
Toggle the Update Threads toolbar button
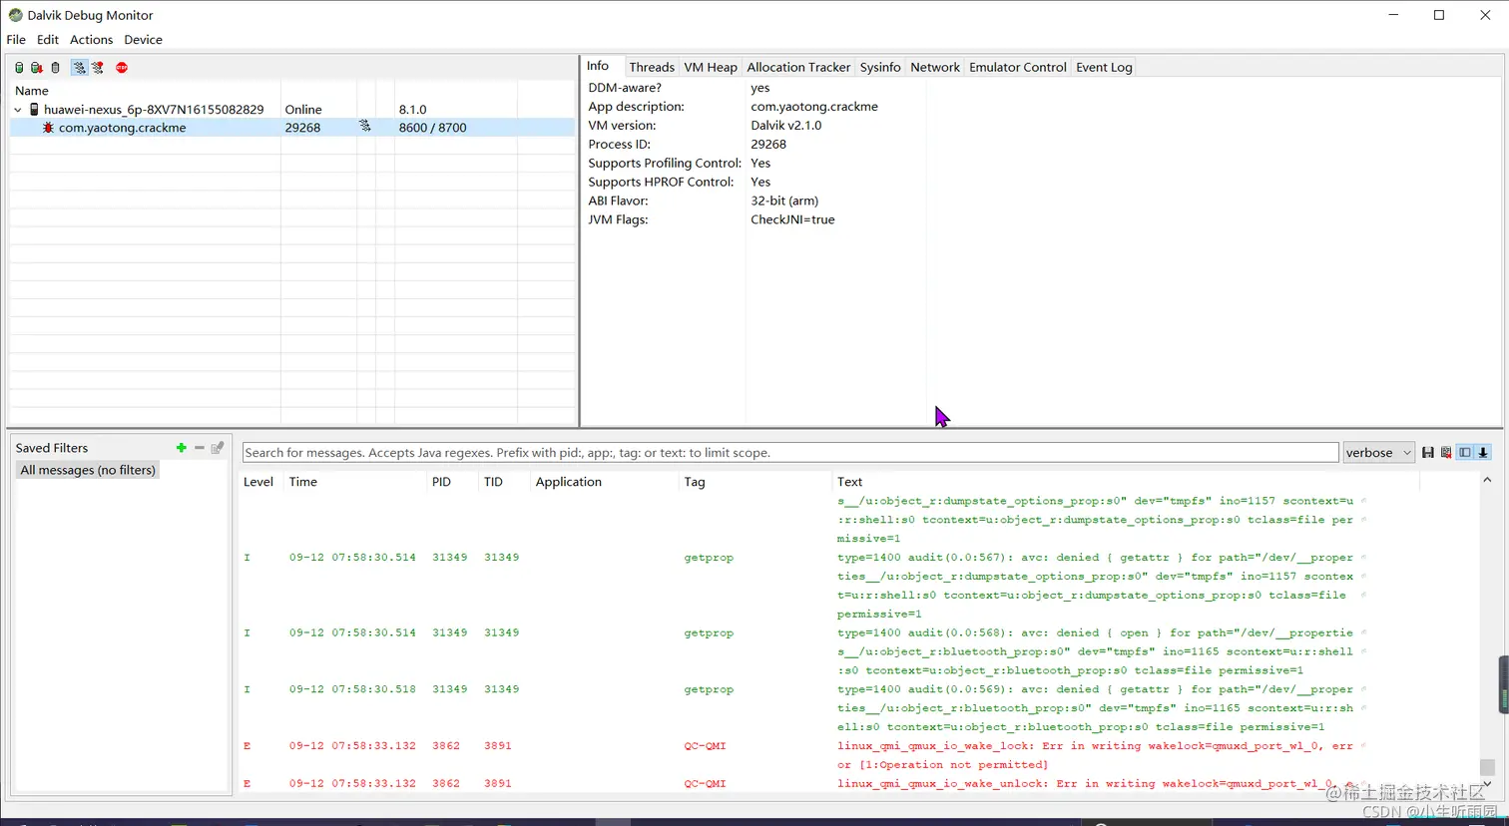click(80, 68)
